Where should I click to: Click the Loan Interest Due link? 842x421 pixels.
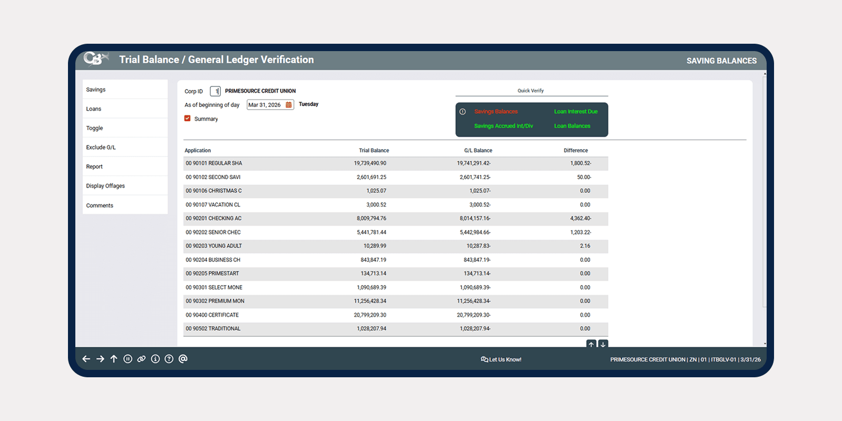(576, 112)
